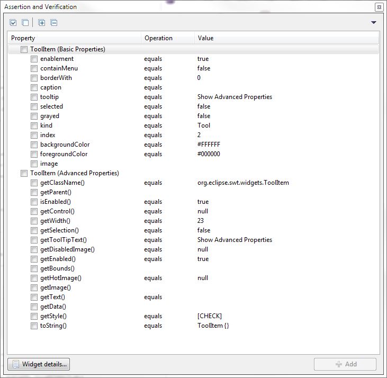
Task: Tick the tooltip property checkbox
Action: tap(34, 97)
